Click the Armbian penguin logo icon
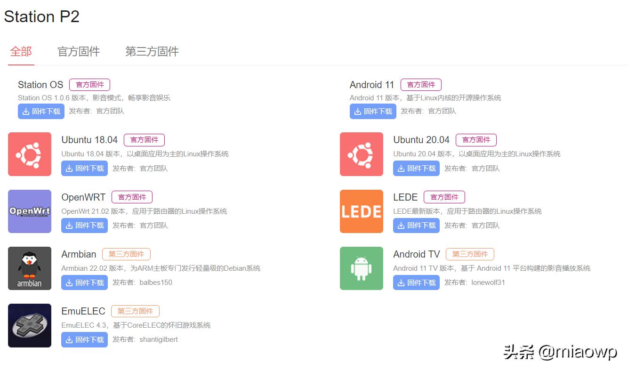 click(29, 268)
